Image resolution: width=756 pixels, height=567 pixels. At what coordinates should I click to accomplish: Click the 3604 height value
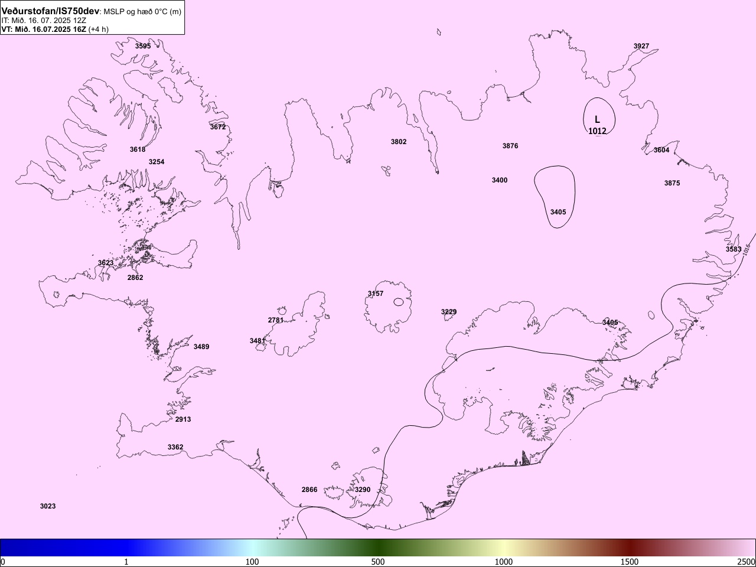[x=661, y=150]
